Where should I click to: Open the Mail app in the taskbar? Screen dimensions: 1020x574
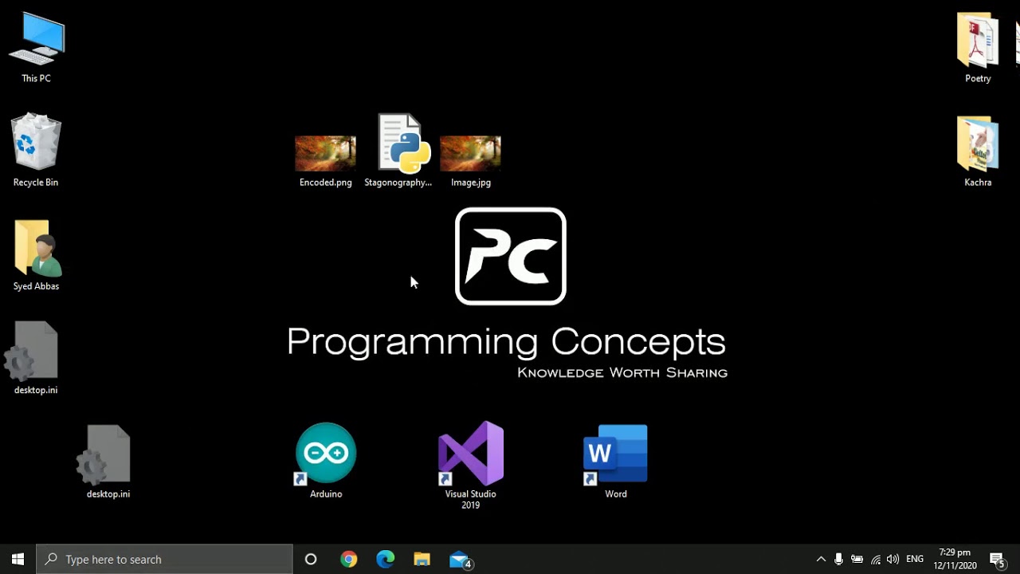point(461,559)
